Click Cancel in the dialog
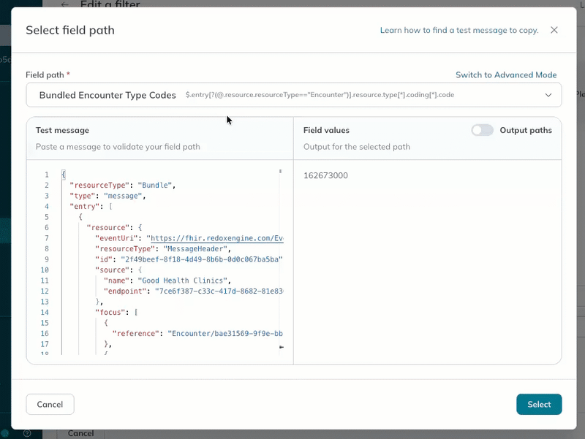This screenshot has width=585, height=439. (x=50, y=405)
